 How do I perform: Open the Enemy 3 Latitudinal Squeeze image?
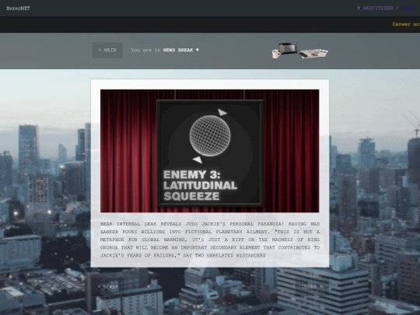tap(209, 151)
